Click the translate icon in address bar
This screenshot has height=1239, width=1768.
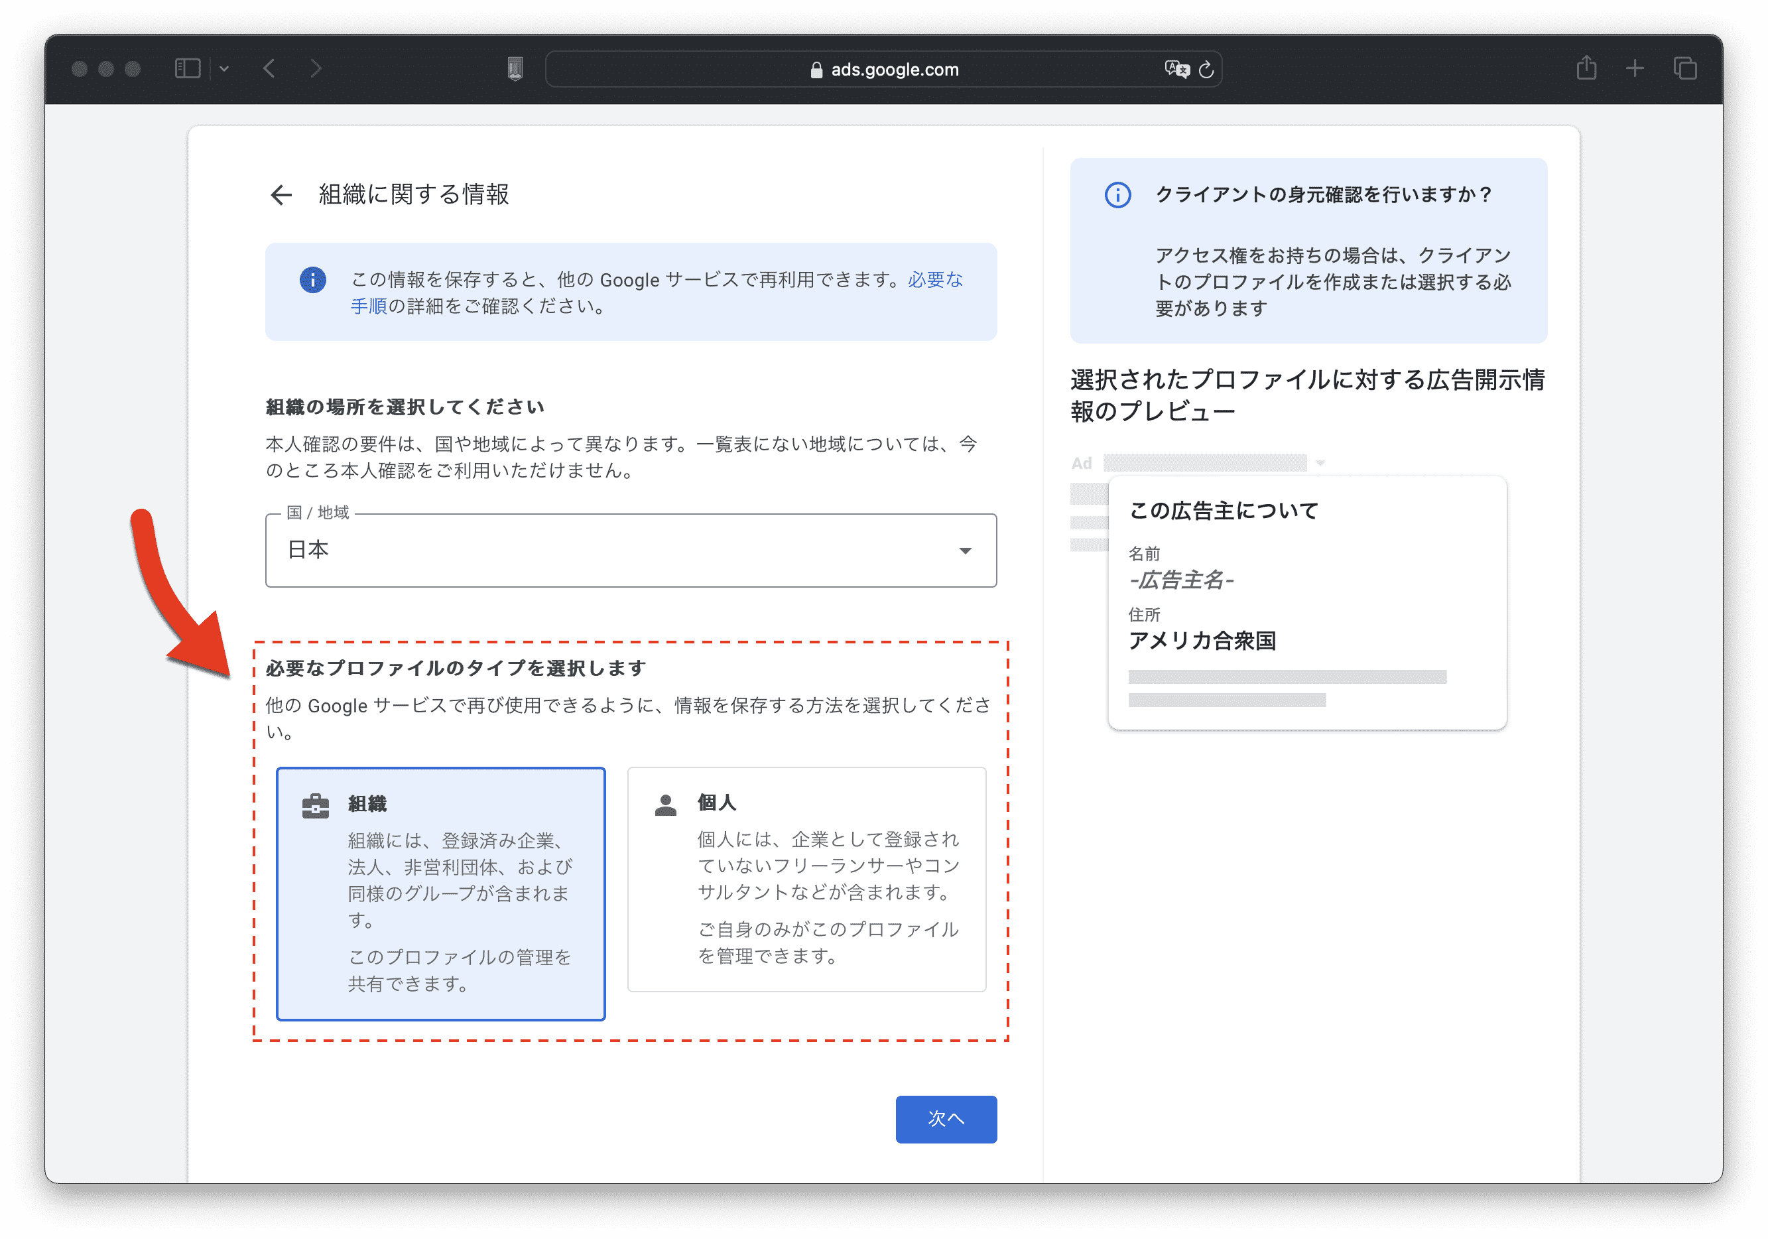[x=1176, y=69]
